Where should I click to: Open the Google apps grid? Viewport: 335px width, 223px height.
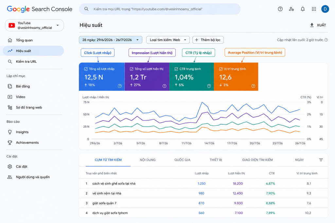point(314,9)
